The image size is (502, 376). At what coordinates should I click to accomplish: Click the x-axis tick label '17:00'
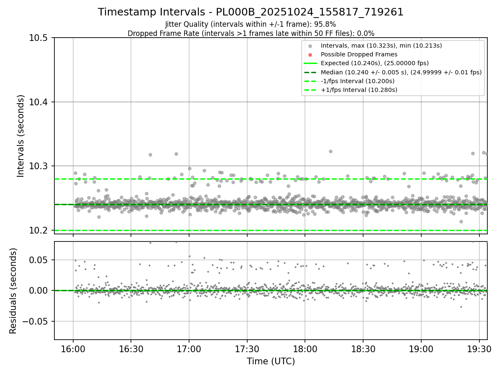(189, 349)
